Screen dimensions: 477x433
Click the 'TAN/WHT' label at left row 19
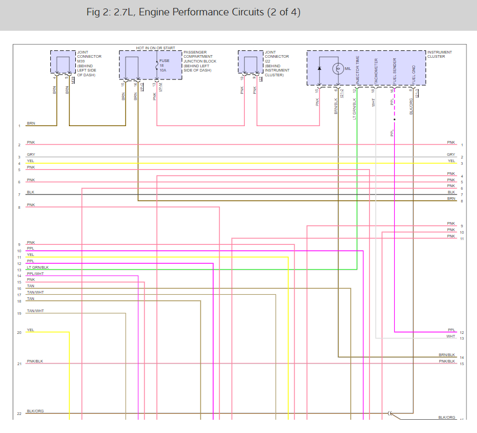pyautogui.click(x=36, y=311)
